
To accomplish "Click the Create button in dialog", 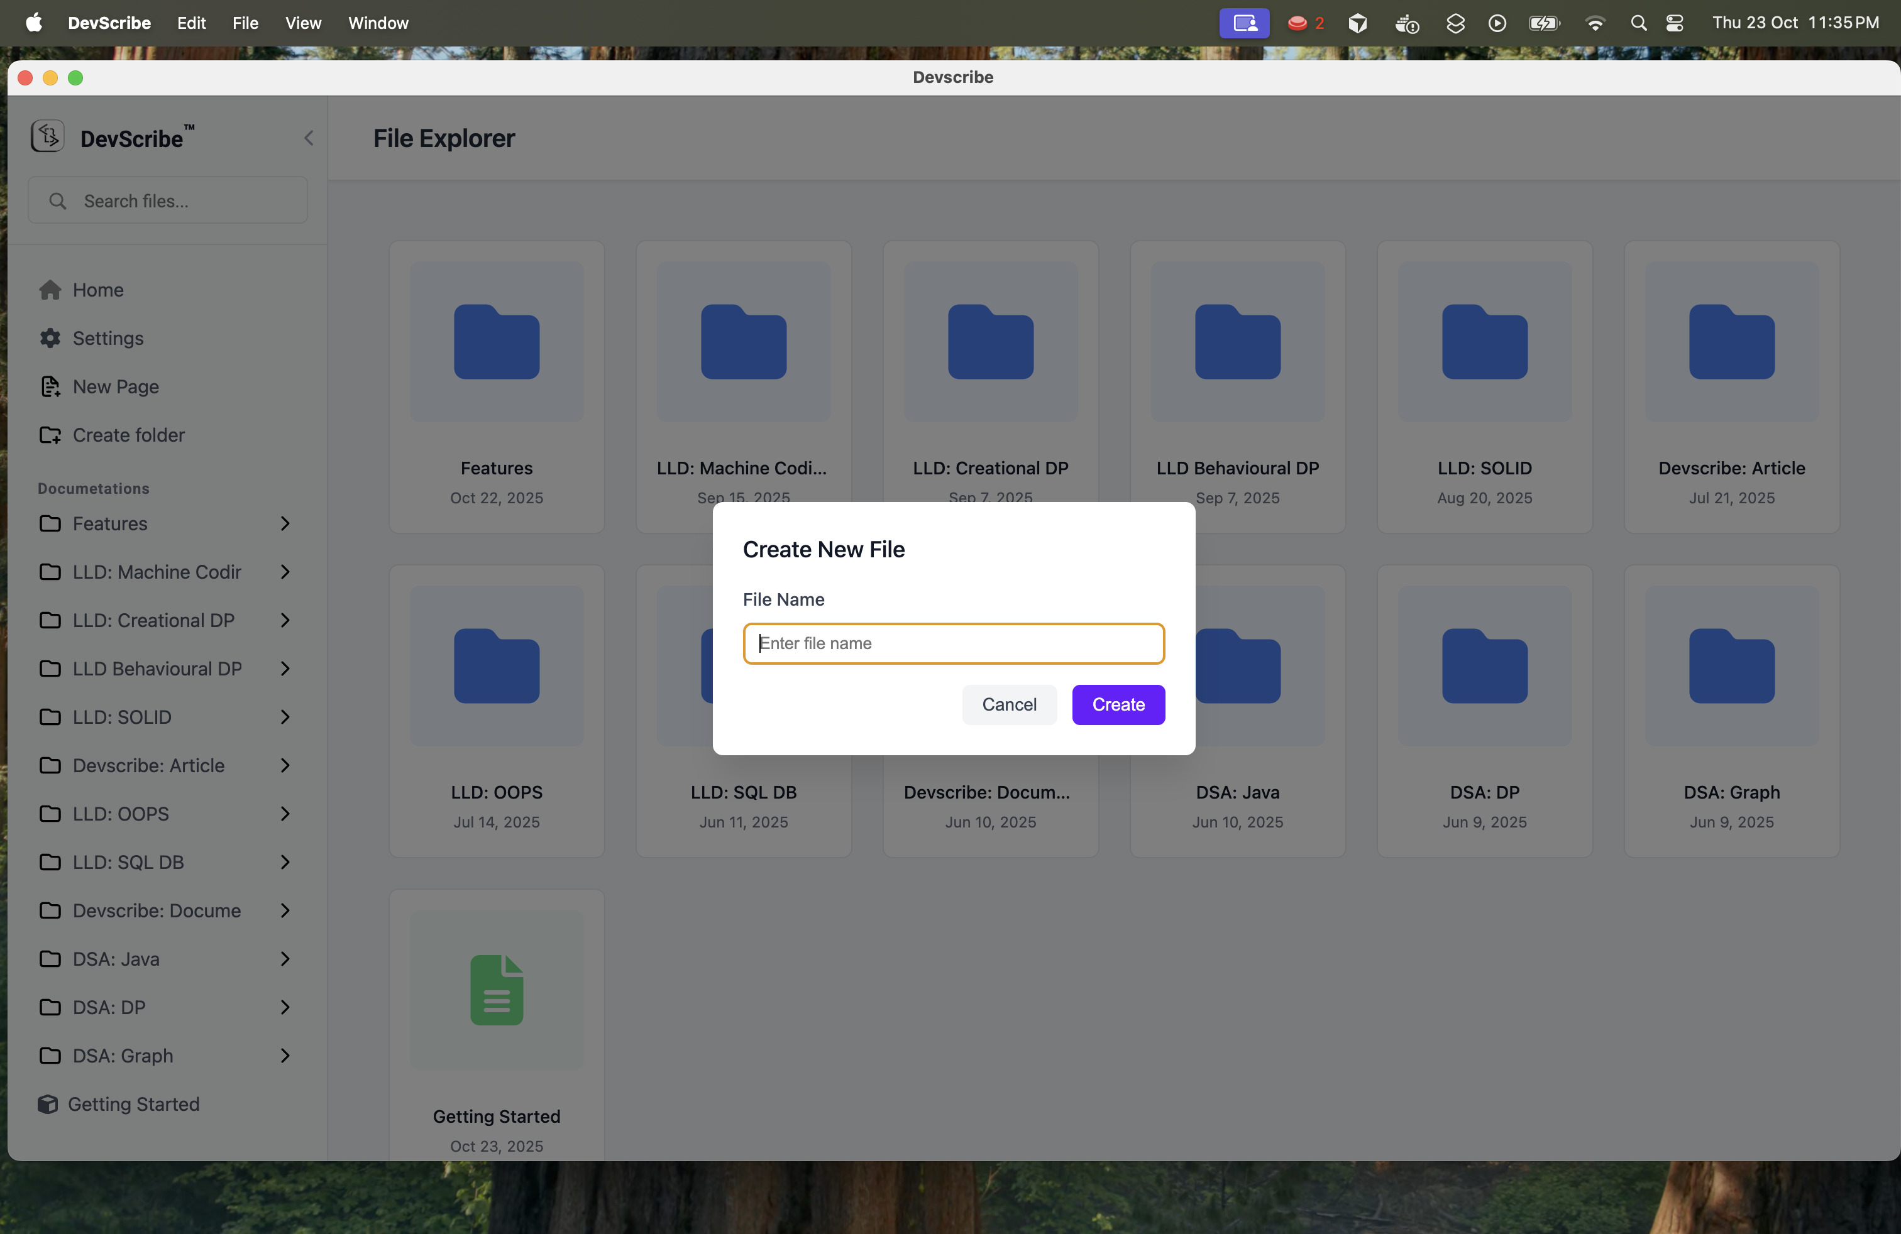I will 1118,704.
